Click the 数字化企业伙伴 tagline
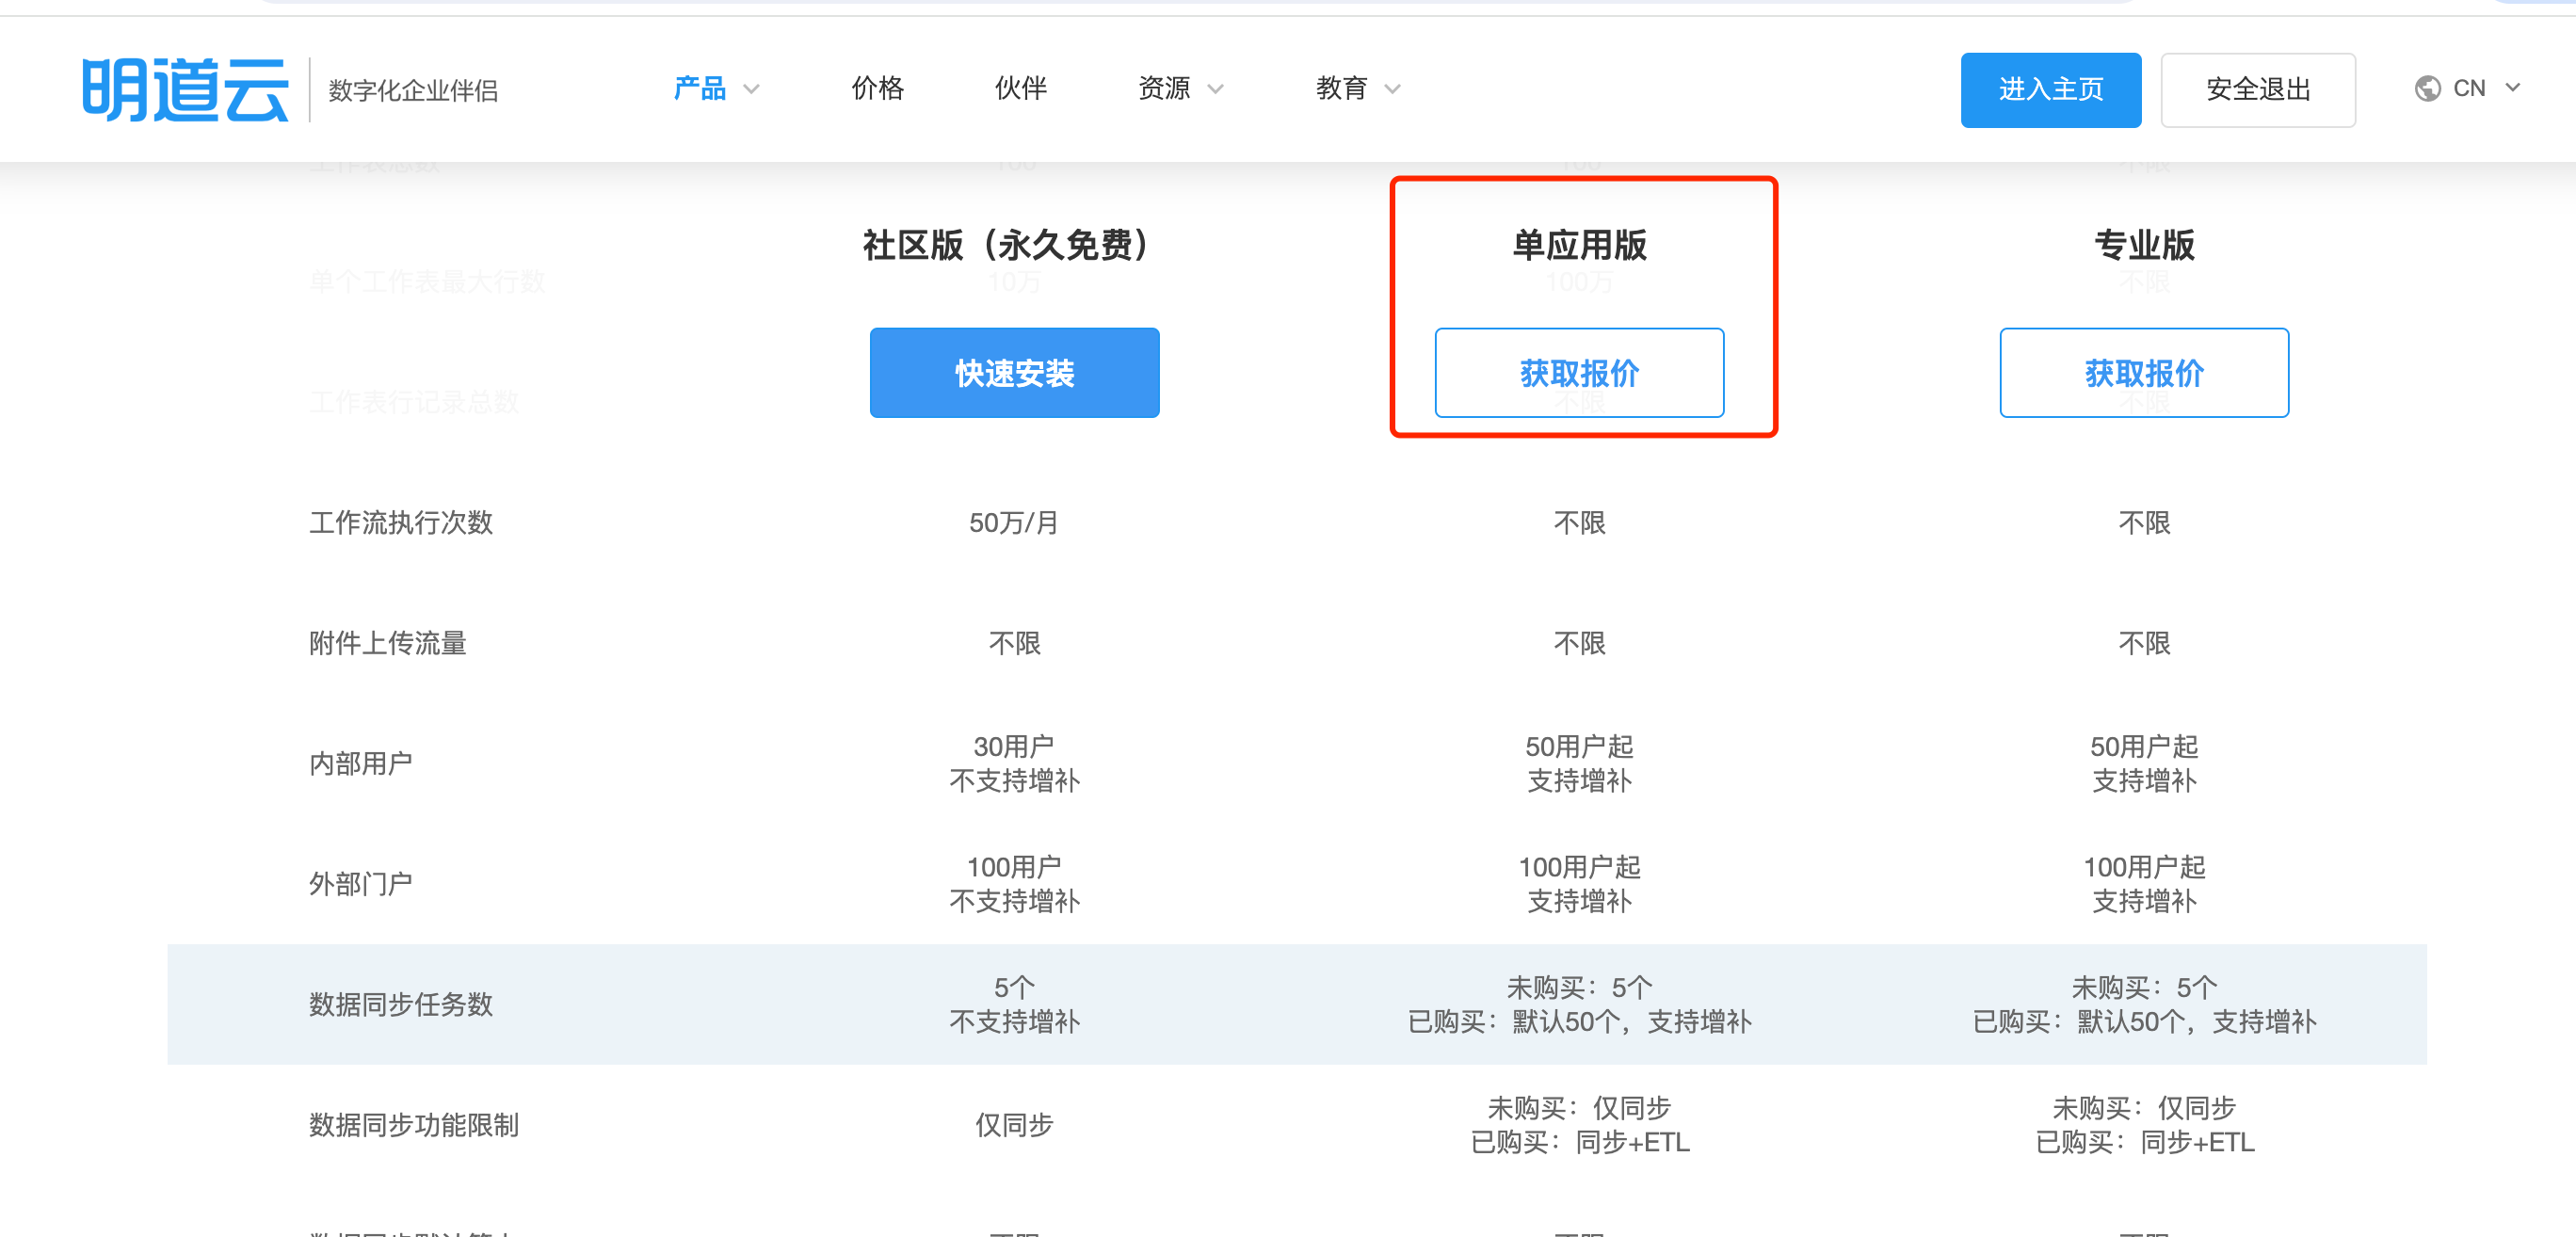The image size is (2576, 1237). click(413, 91)
